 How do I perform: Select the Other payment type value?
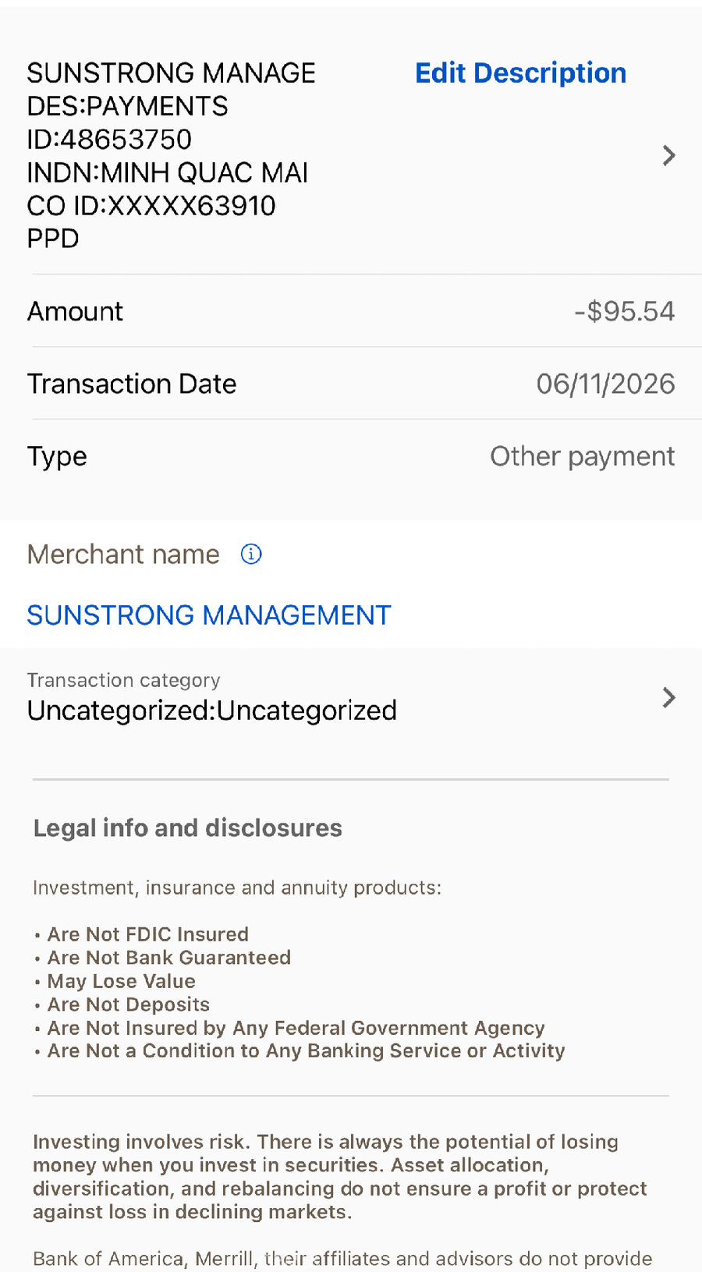point(583,456)
